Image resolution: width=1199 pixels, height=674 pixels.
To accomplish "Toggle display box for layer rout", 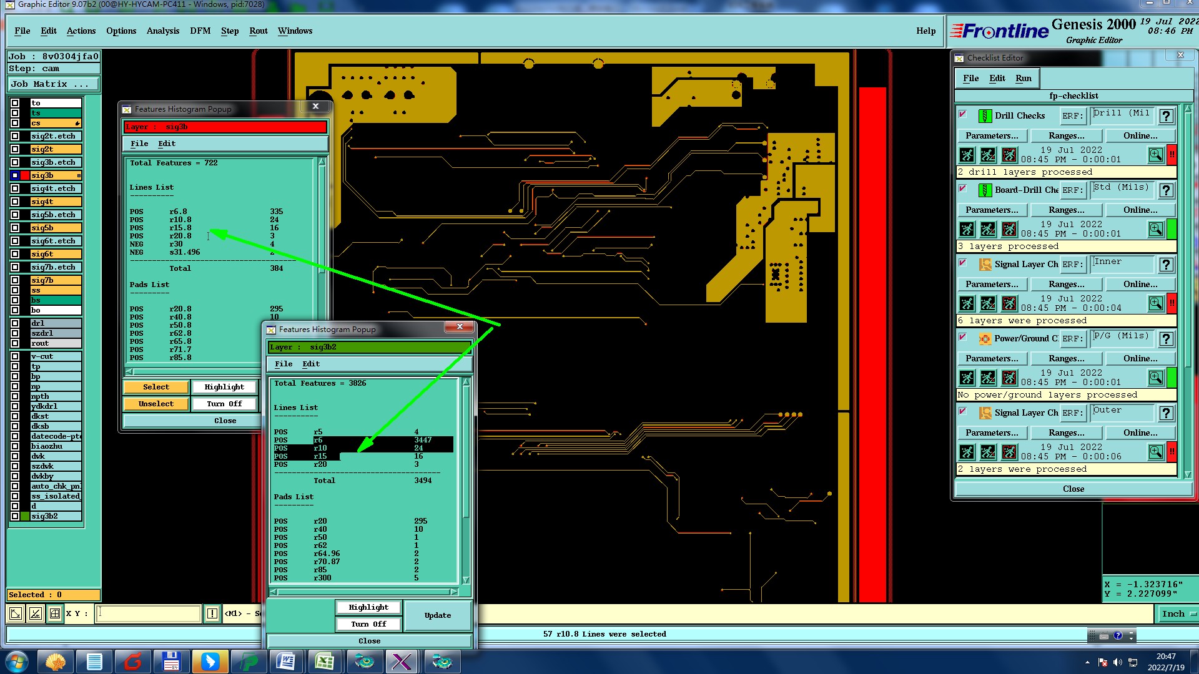I will pos(15,343).
